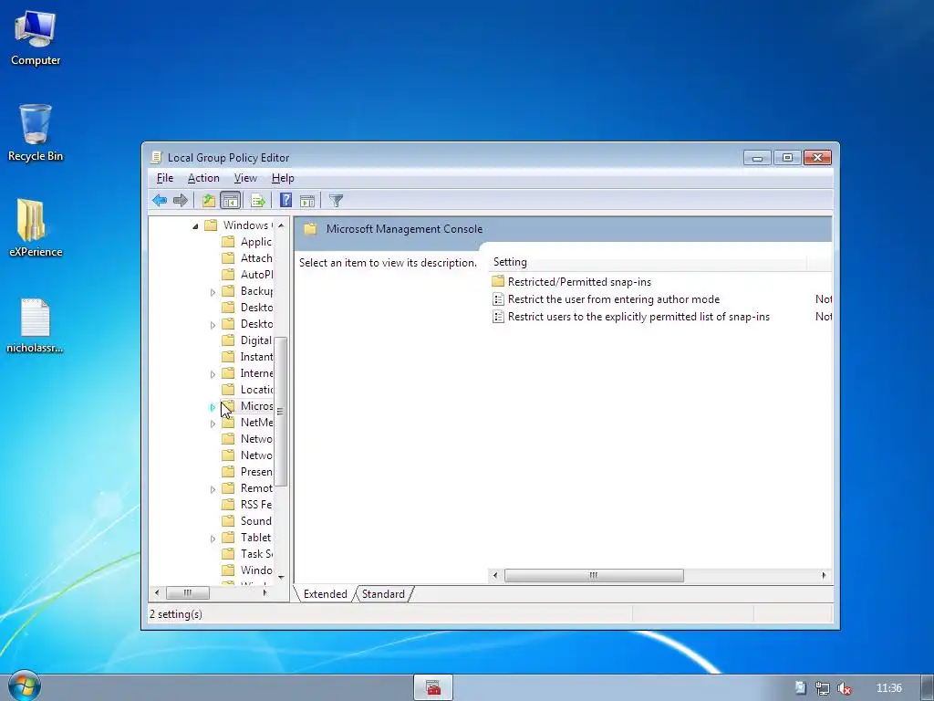Open the File menu
Viewport: 934px width, 701px height.
[165, 178]
